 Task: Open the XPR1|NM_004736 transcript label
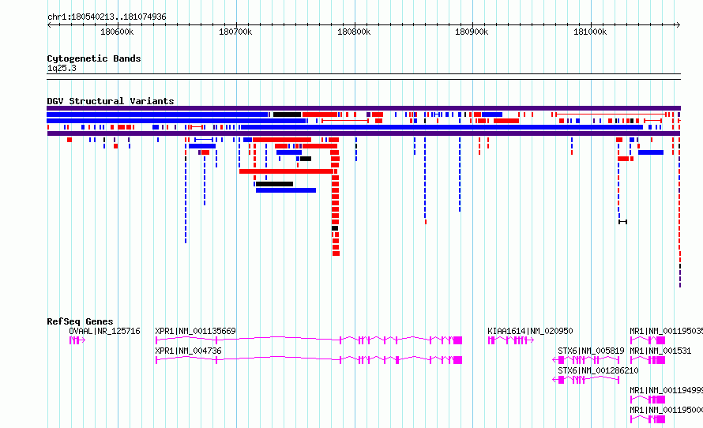(188, 351)
